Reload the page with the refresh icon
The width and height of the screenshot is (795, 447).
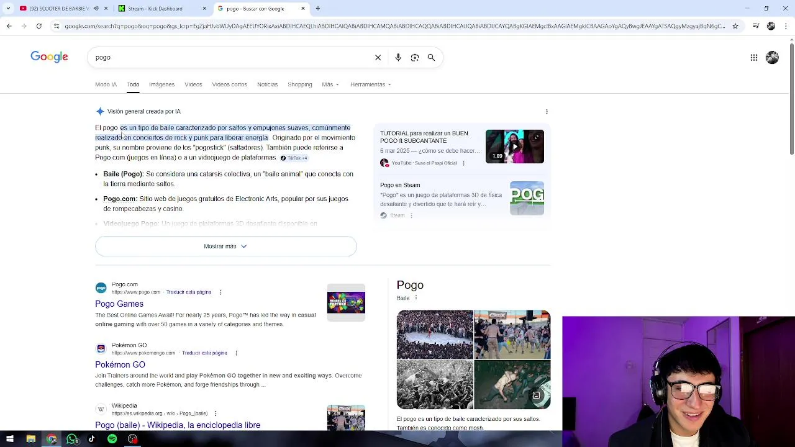pos(39,26)
